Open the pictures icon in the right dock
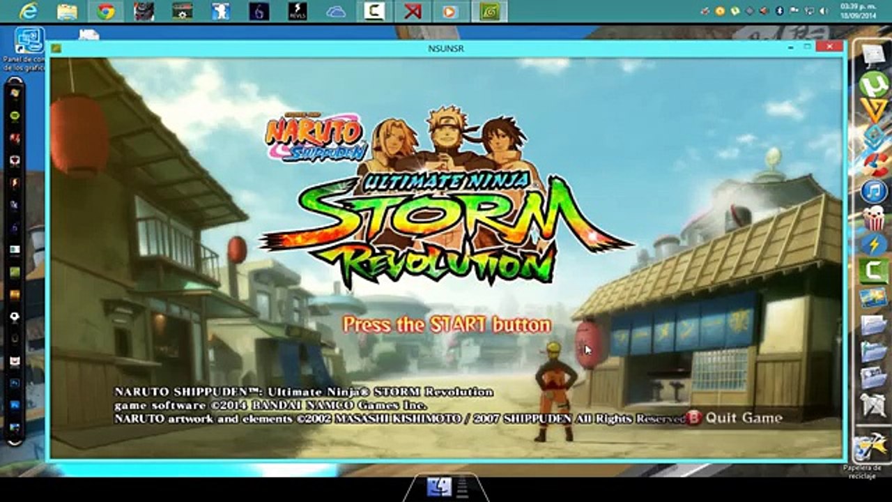The width and height of the screenshot is (892, 502). point(874,298)
